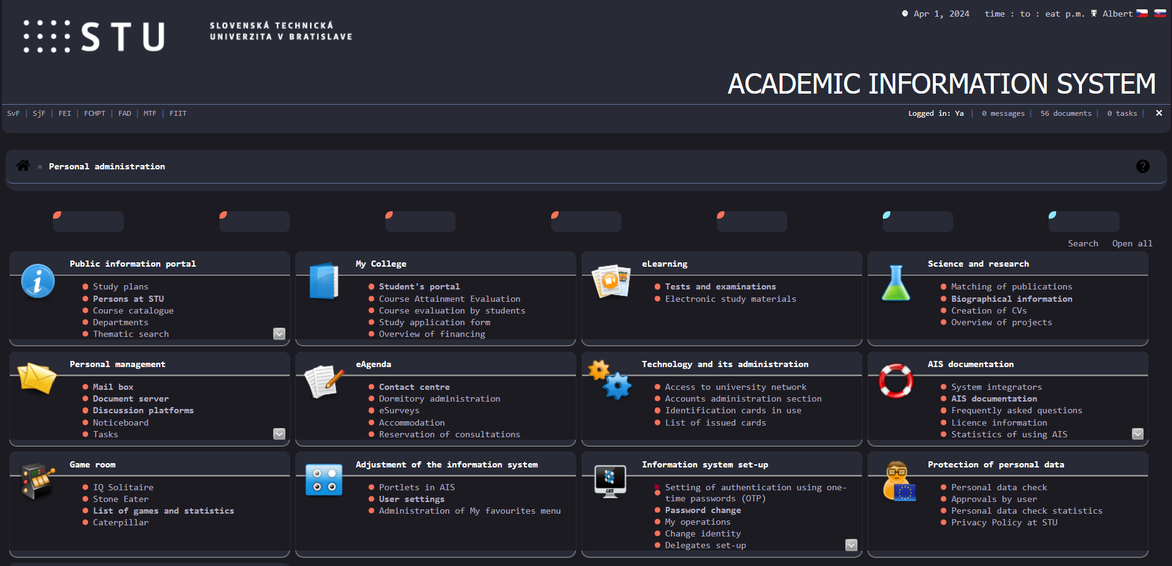Viewport: 1172px width, 566px height.
Task: Log out with the X icon
Action: [x=1158, y=113]
